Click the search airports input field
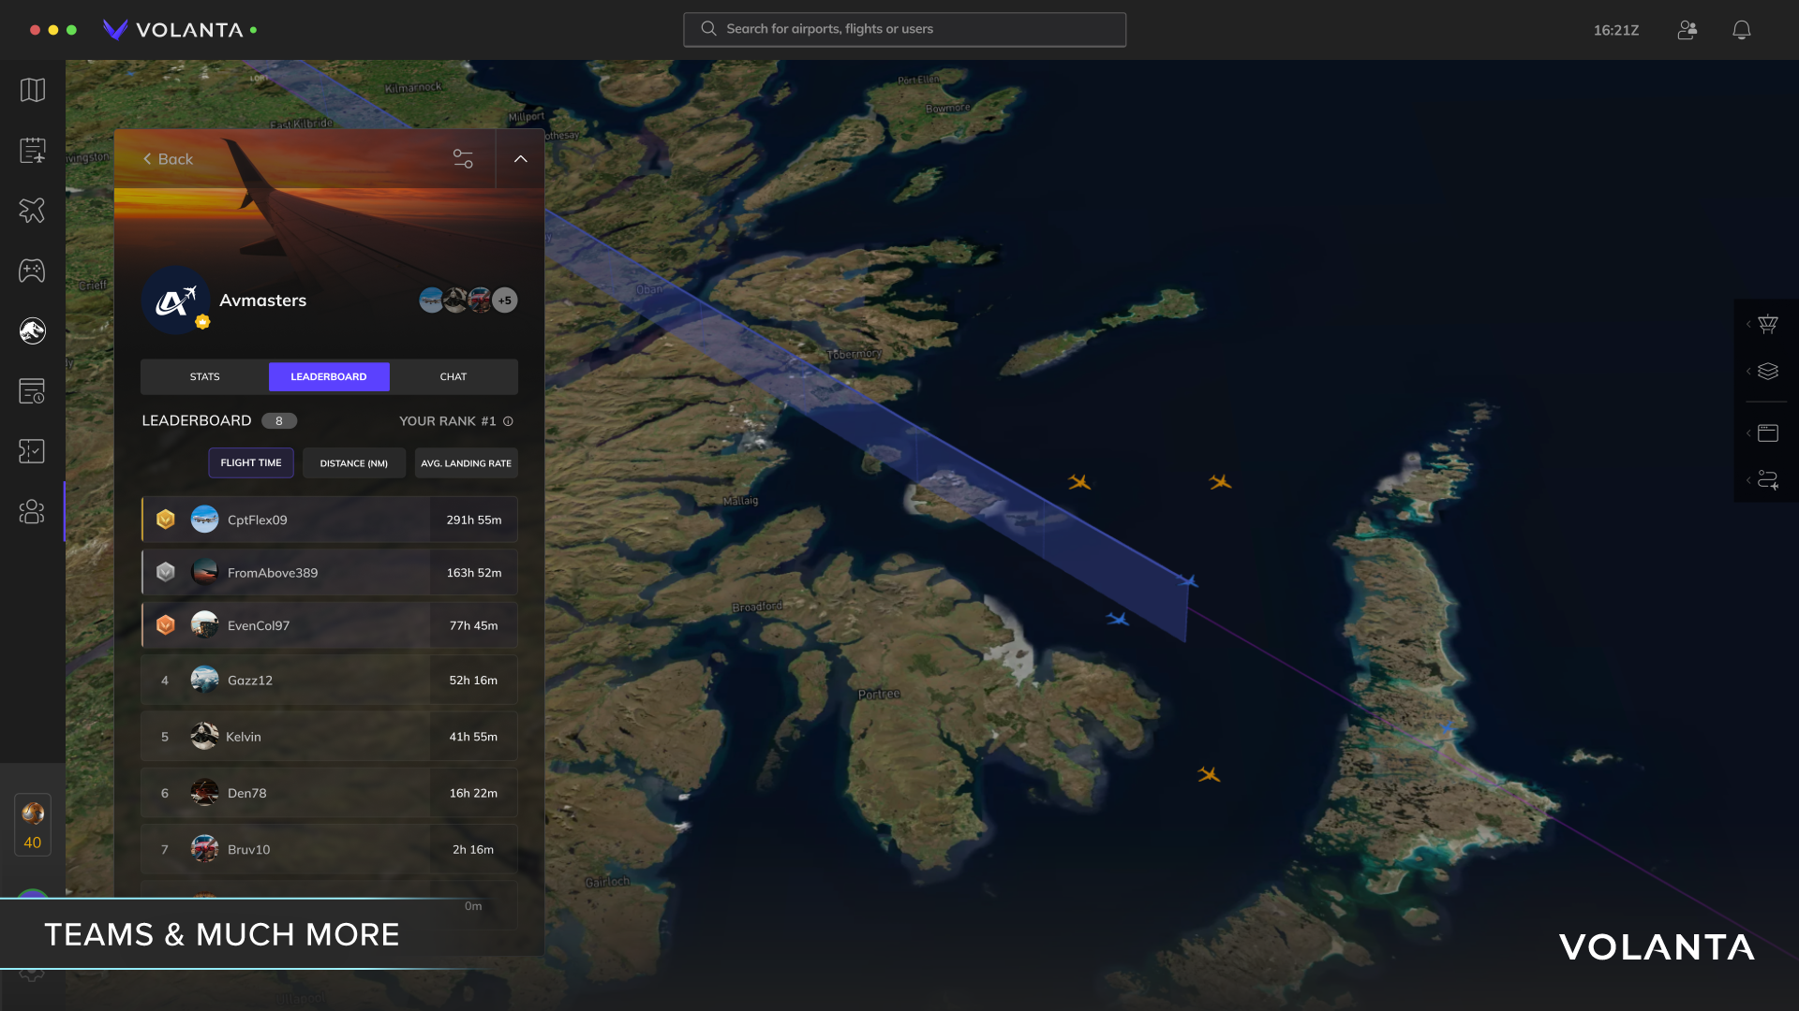This screenshot has height=1011, width=1799. [x=905, y=29]
